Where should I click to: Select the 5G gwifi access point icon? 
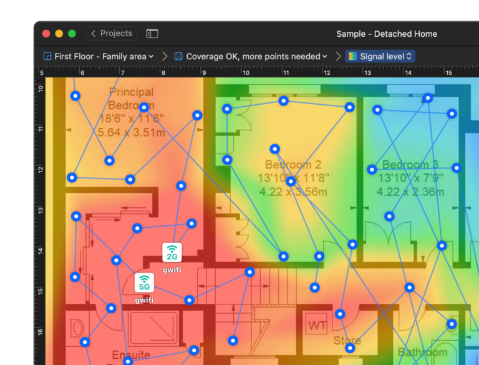tap(145, 283)
